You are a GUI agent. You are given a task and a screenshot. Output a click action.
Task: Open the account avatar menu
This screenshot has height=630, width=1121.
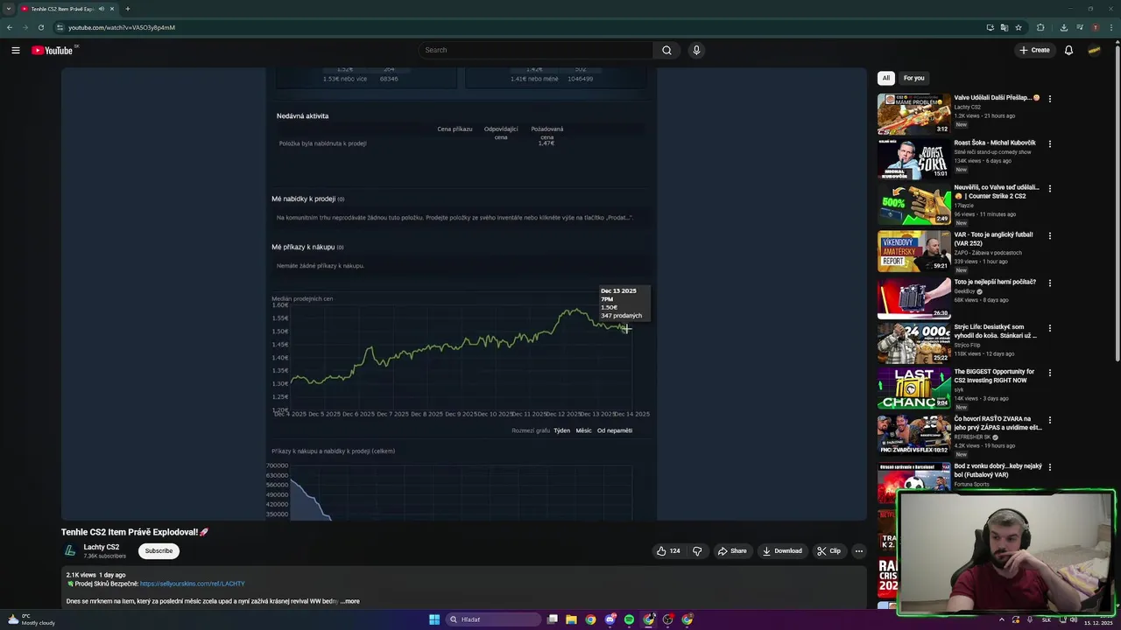tap(1094, 50)
